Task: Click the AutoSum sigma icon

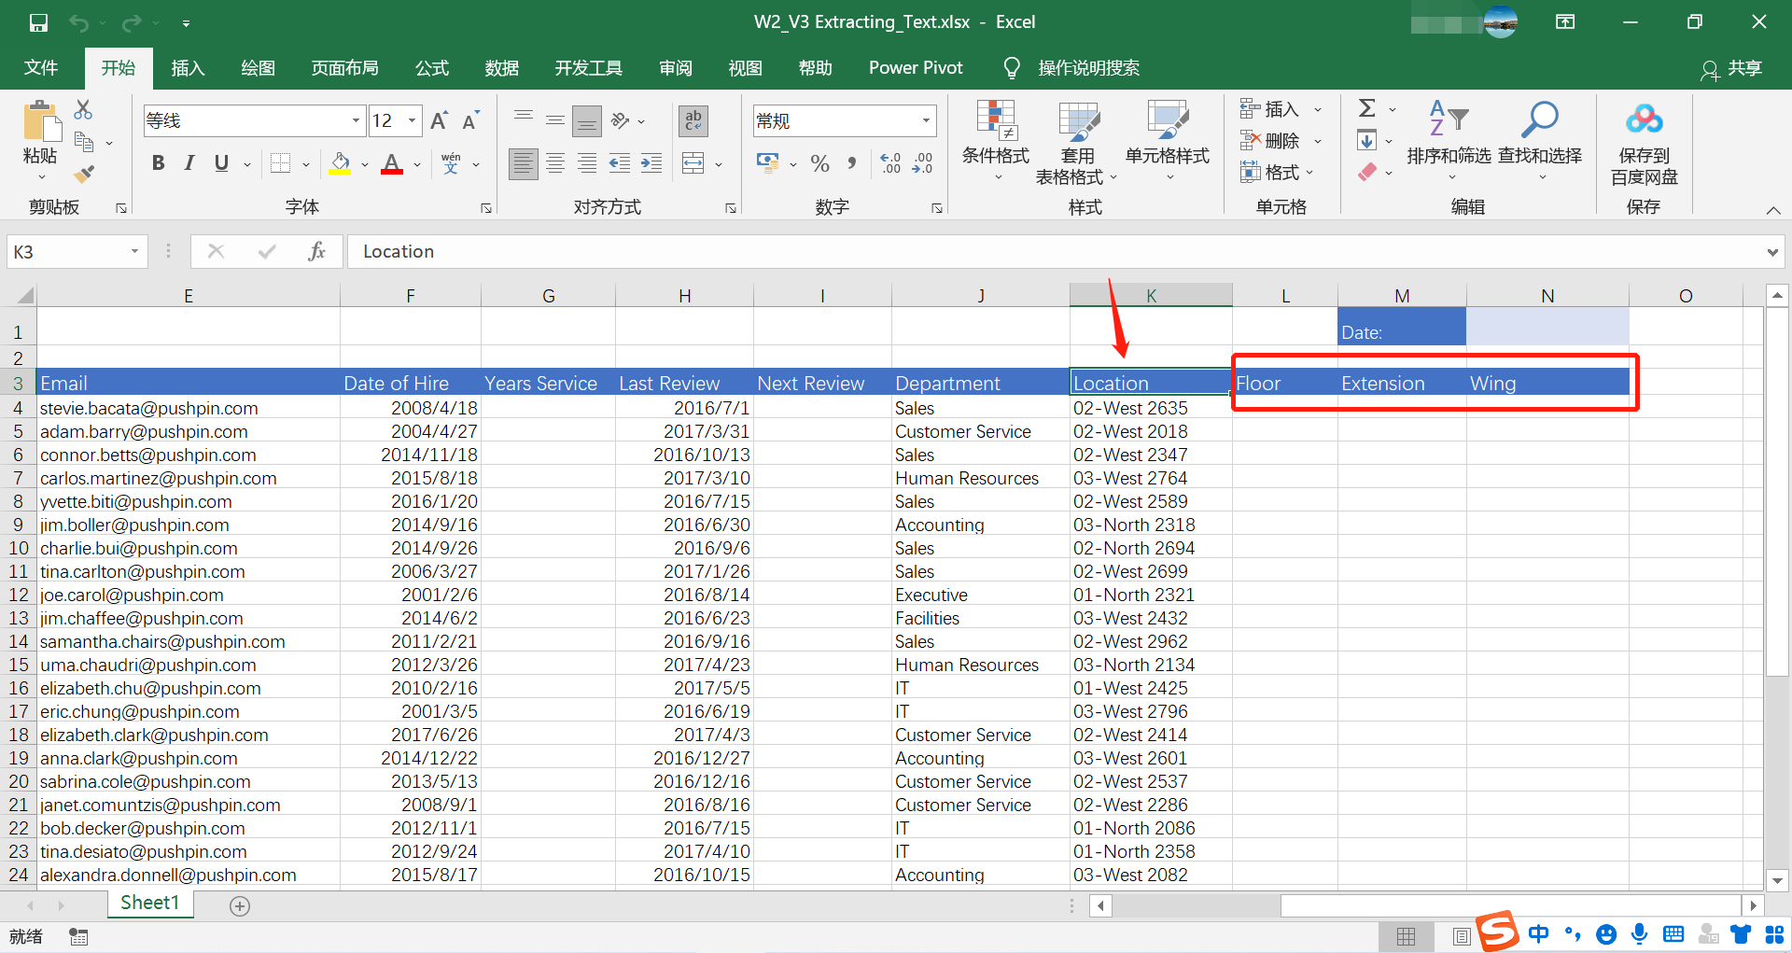Action: click(1367, 109)
